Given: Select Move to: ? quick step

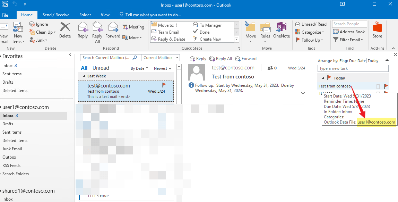Looking at the screenshot, I should pyautogui.click(x=164, y=25).
